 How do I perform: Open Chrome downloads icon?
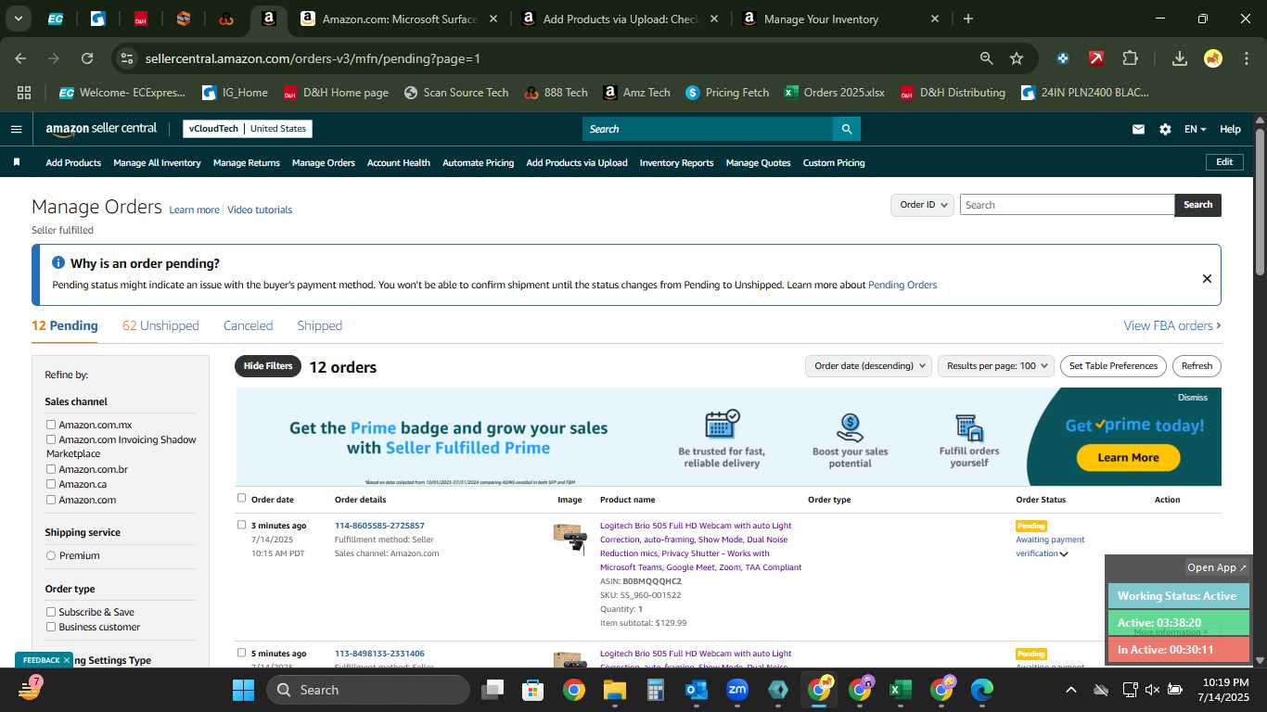pyautogui.click(x=1180, y=58)
